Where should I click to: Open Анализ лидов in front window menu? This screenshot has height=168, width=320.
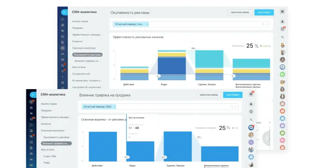pos(49,104)
